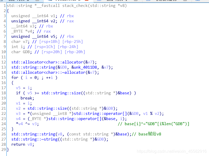
Task: Click line number 11 in the gutter
Action: click(4, 57)
